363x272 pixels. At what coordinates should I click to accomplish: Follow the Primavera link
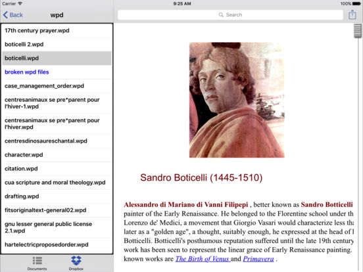coord(258,259)
